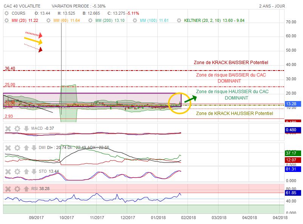Viewport: 303px width, 224px height.
Task: Click the 01/2018 date axis label
Action: 158,218
